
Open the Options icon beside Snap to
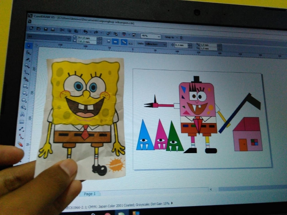point(182,38)
